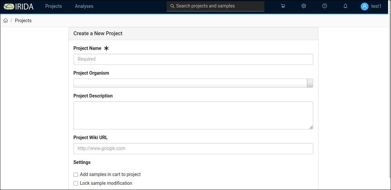Screen dimensions: 391x190
Task: Click the search magnifier icon
Action: 173,6
